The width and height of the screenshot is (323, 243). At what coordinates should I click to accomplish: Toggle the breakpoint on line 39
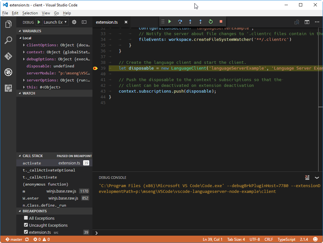(95, 68)
